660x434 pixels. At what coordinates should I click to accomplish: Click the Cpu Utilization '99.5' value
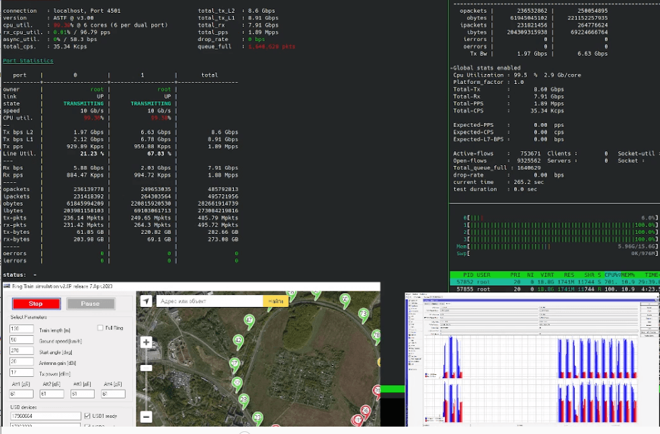tap(520, 75)
